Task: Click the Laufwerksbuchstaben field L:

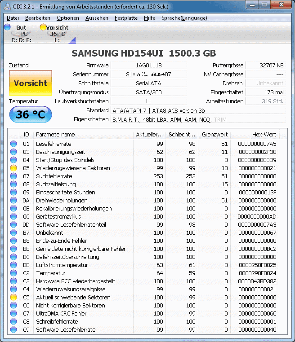Action: tap(148, 101)
